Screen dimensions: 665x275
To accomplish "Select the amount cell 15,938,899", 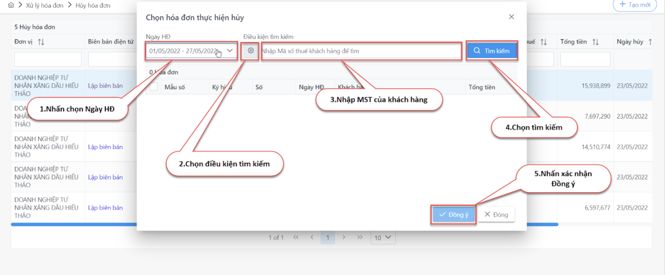I will coord(596,86).
